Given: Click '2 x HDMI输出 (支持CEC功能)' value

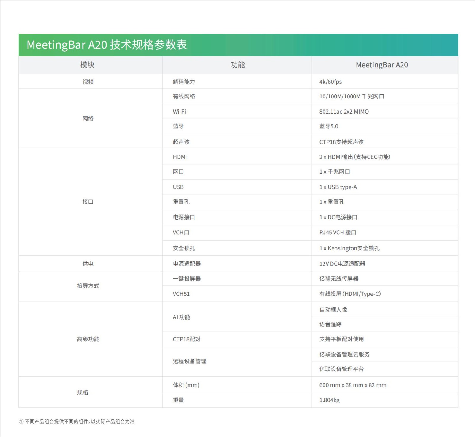Looking at the screenshot, I should click(355, 157).
